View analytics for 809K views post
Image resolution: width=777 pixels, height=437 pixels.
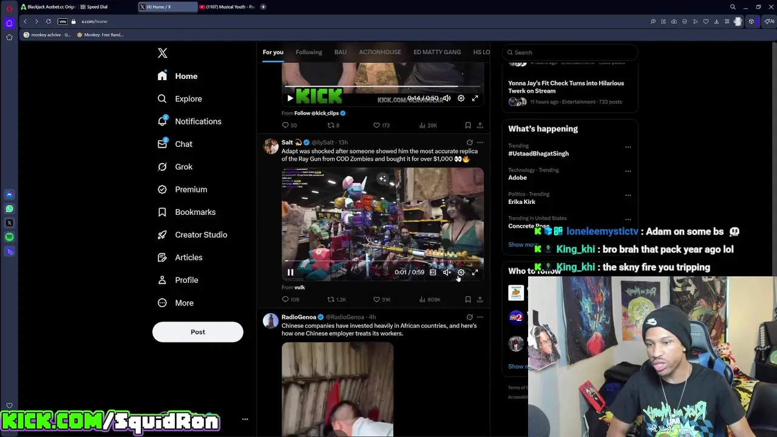(430, 299)
